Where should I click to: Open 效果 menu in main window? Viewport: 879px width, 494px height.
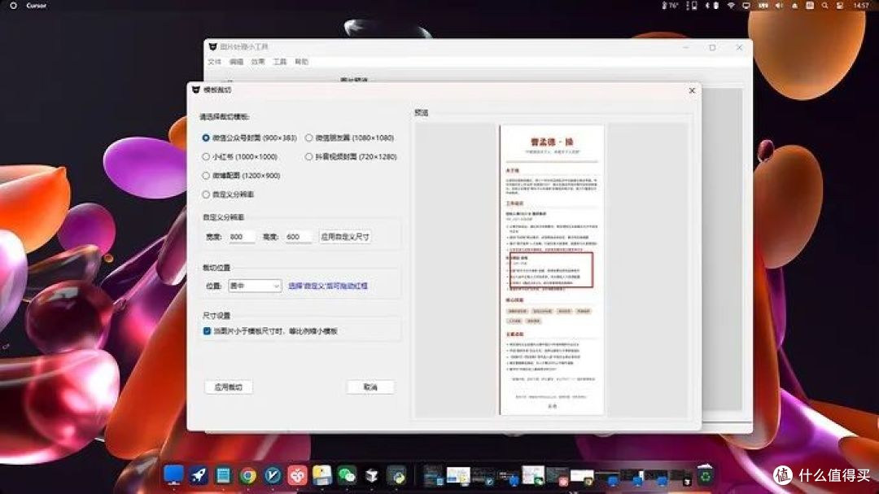click(x=258, y=62)
